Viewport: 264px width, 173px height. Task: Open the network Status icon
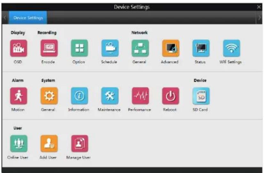(x=201, y=48)
